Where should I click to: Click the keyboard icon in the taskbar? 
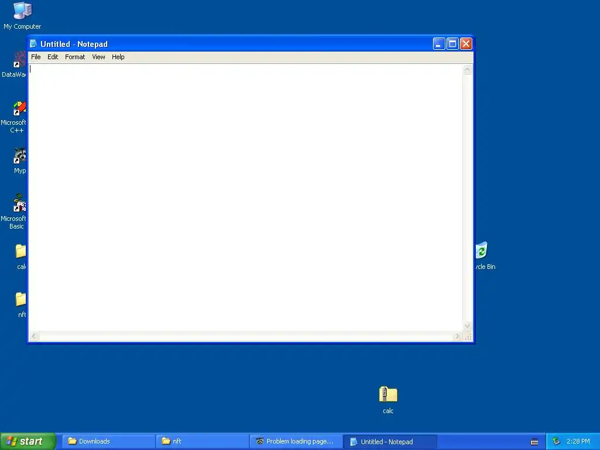tap(534, 442)
